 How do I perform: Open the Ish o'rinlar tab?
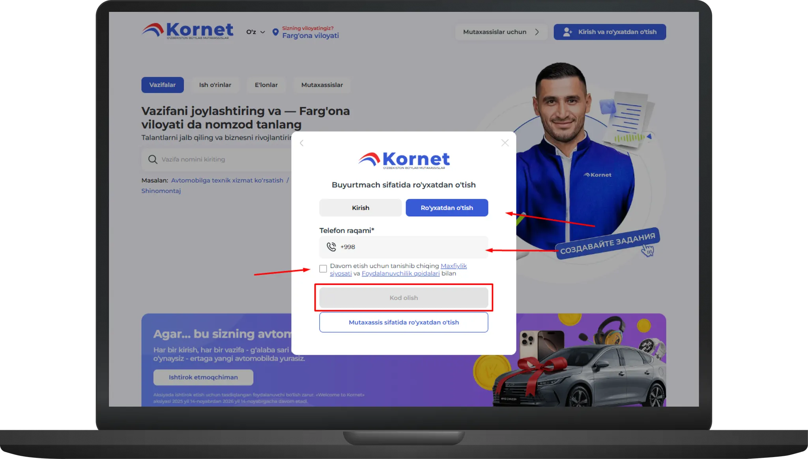click(x=215, y=85)
